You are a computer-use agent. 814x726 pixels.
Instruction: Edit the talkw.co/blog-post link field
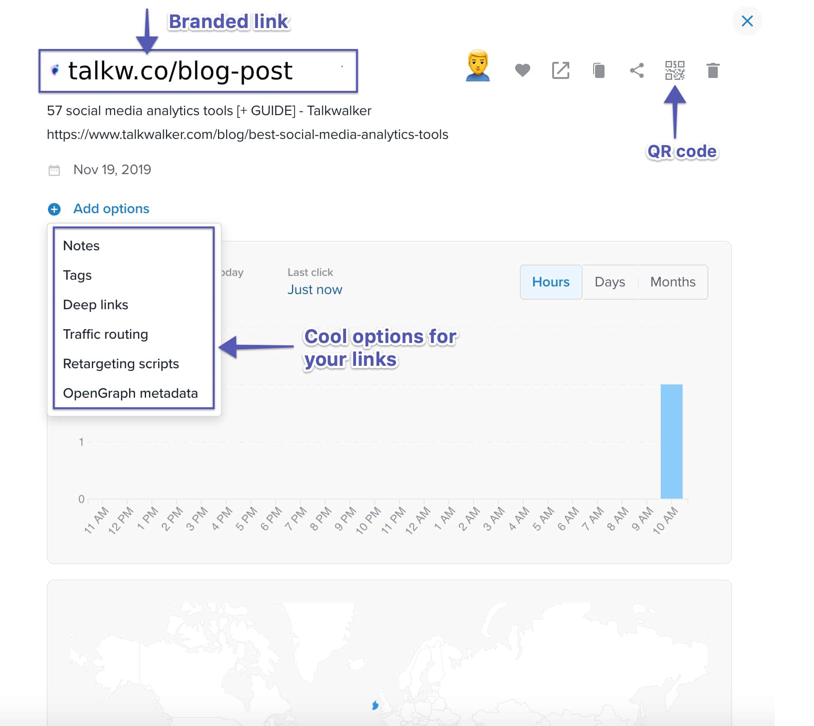(180, 70)
